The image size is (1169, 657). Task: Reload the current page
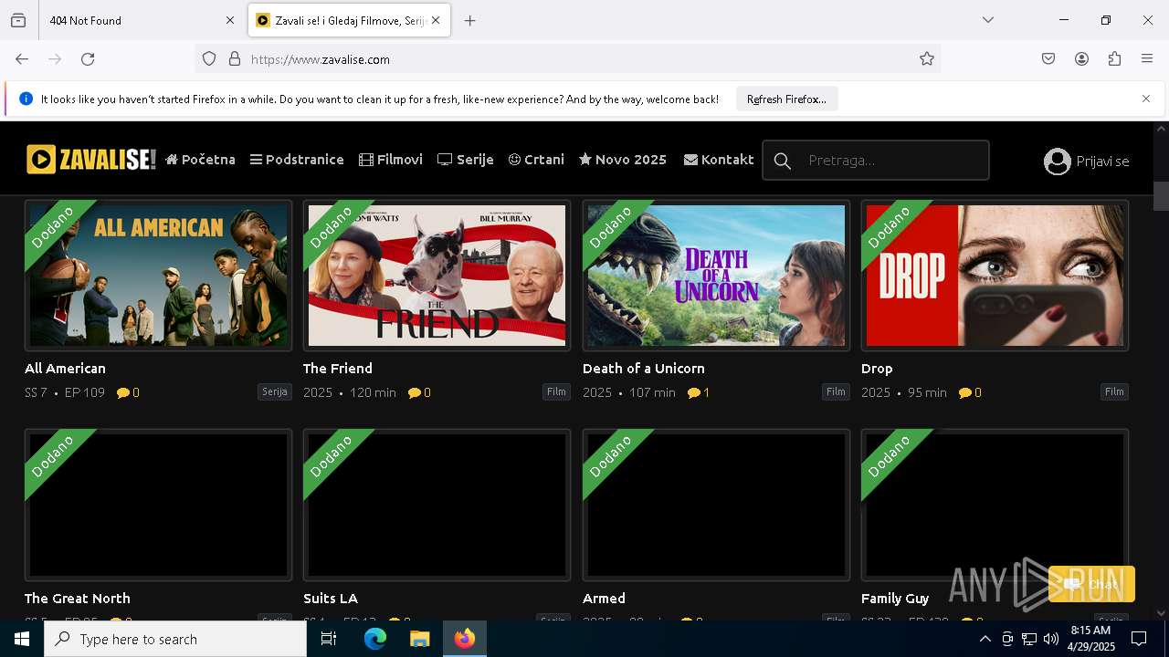(x=88, y=59)
